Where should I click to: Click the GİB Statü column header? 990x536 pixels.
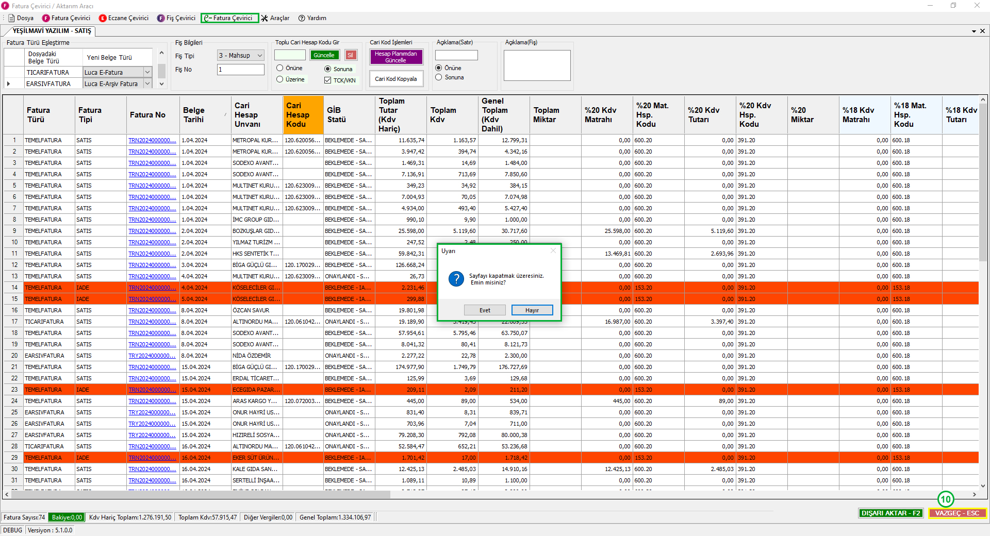(349, 115)
